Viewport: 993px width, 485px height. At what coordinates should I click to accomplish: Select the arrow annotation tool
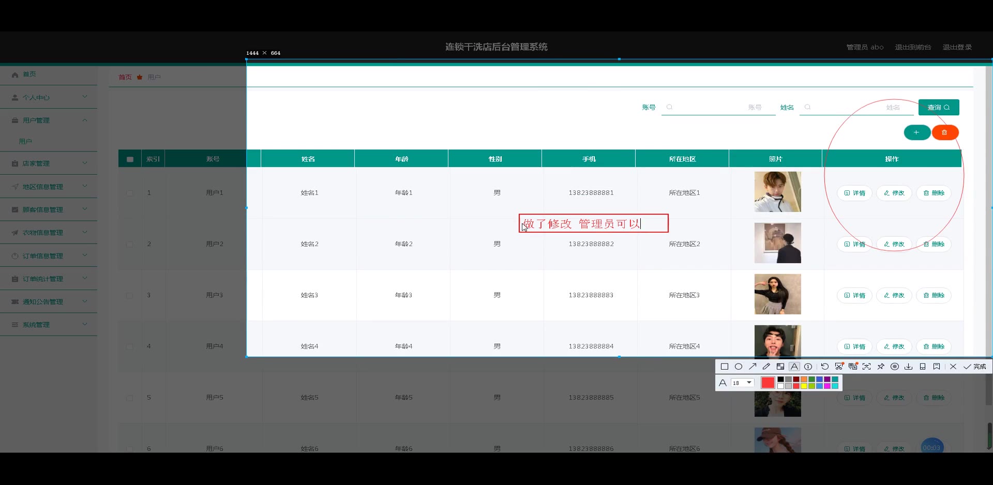coord(753,367)
